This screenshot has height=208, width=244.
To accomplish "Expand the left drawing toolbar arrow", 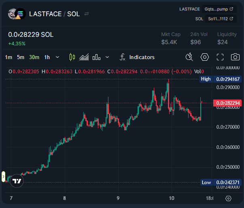I will pos(3,176).
